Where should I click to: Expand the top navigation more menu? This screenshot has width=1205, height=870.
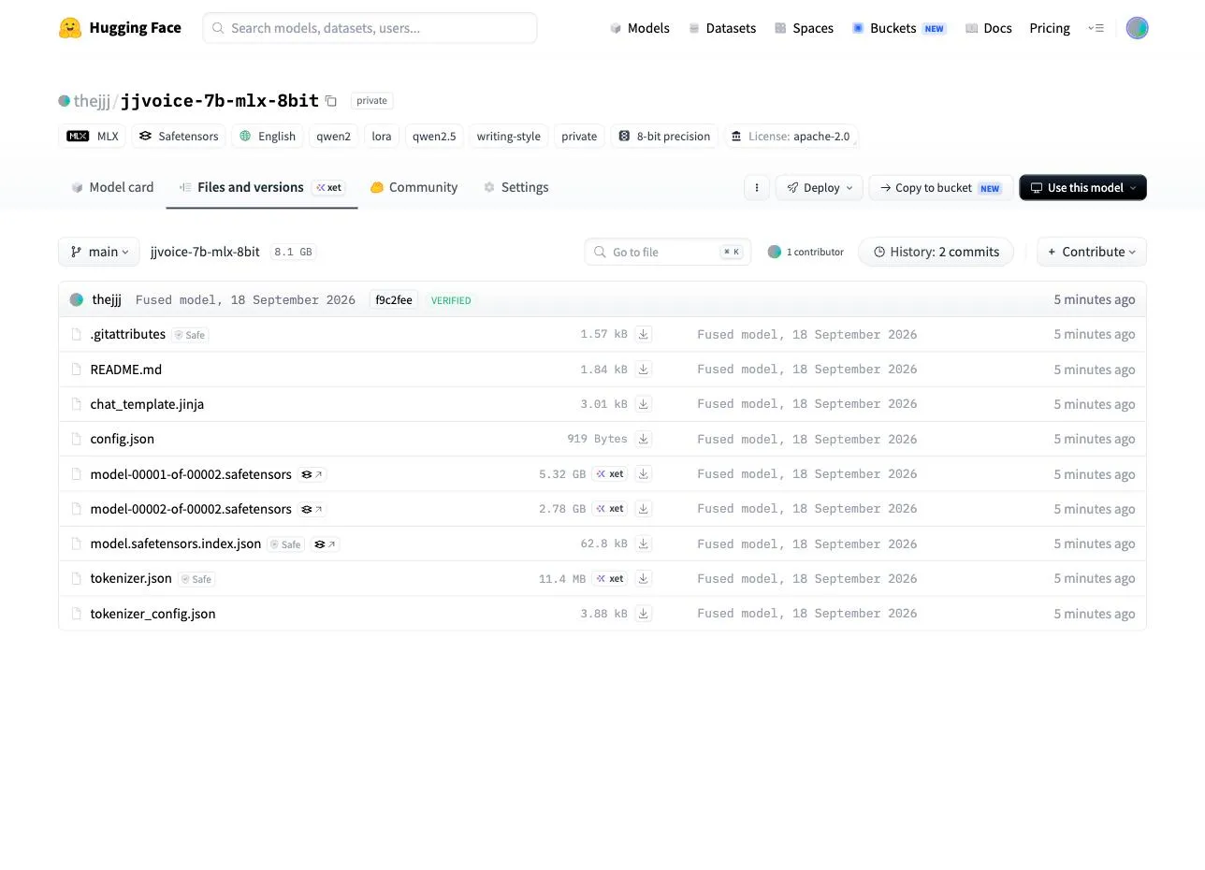[x=1096, y=28]
